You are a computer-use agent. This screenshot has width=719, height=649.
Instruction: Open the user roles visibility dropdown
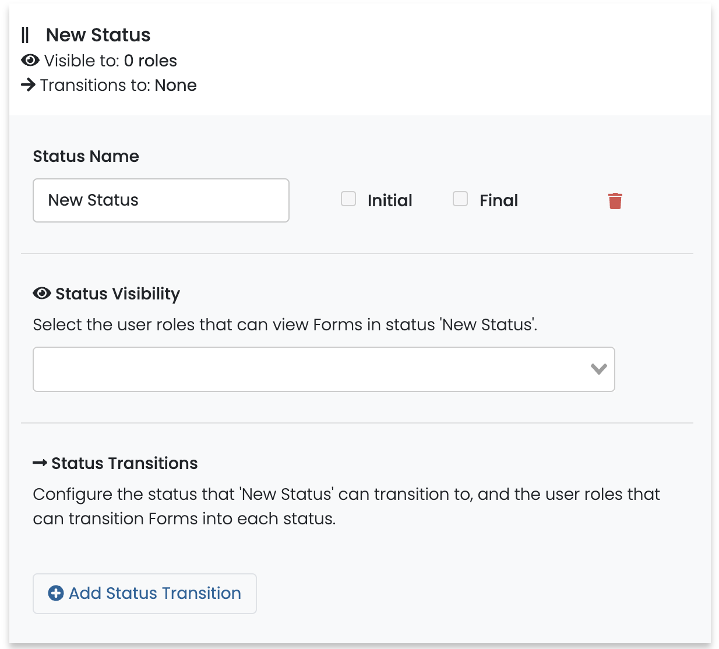click(x=309, y=369)
